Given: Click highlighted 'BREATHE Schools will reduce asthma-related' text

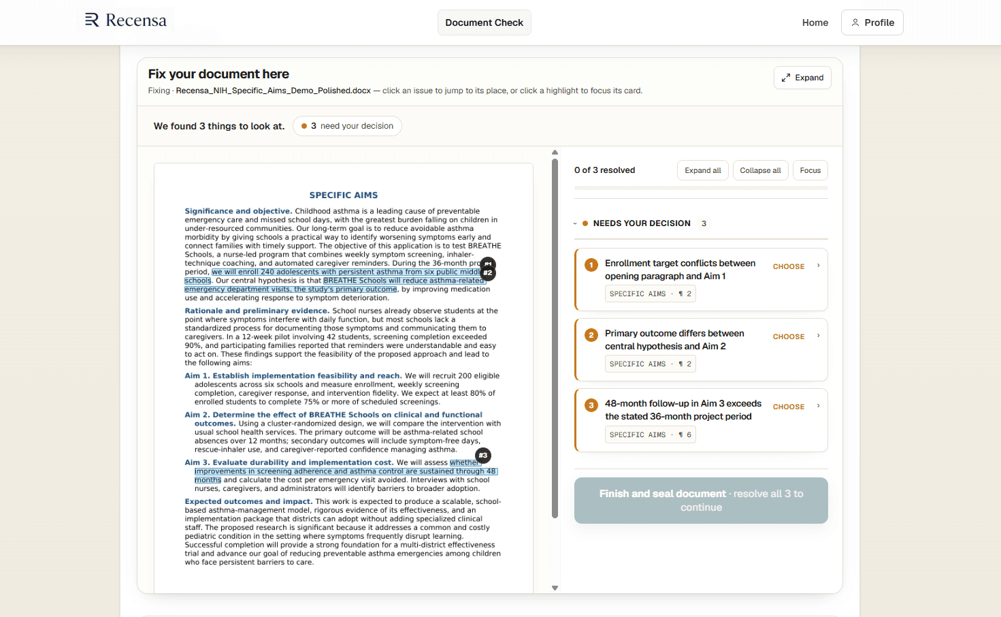Looking at the screenshot, I should [x=403, y=281].
